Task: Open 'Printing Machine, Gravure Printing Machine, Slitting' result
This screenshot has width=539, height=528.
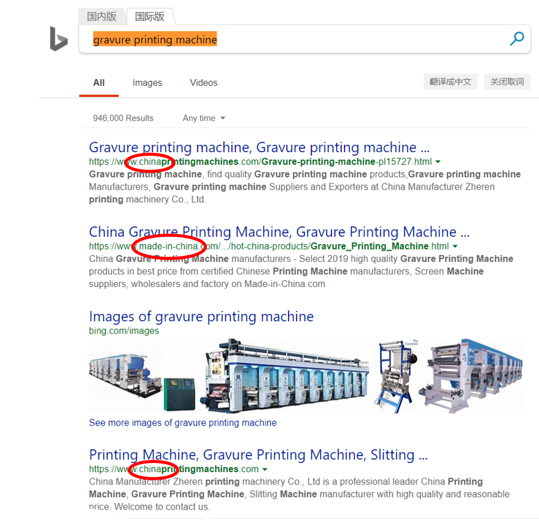Action: point(258,454)
